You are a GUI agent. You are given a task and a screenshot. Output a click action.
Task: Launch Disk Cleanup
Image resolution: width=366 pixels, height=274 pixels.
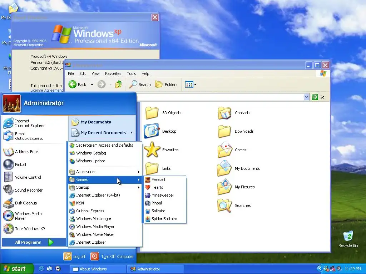pos(35,203)
